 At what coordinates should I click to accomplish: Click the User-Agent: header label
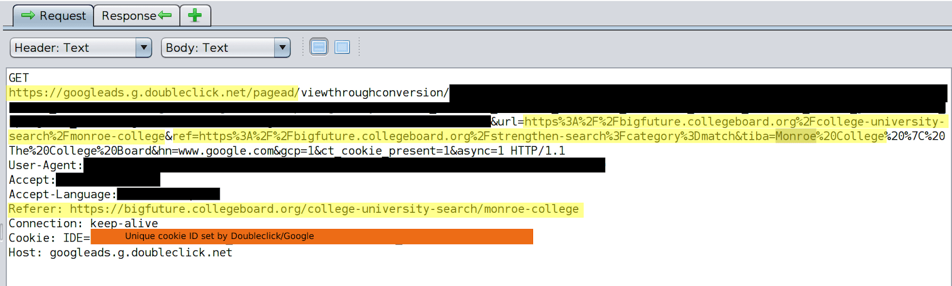[x=46, y=165]
